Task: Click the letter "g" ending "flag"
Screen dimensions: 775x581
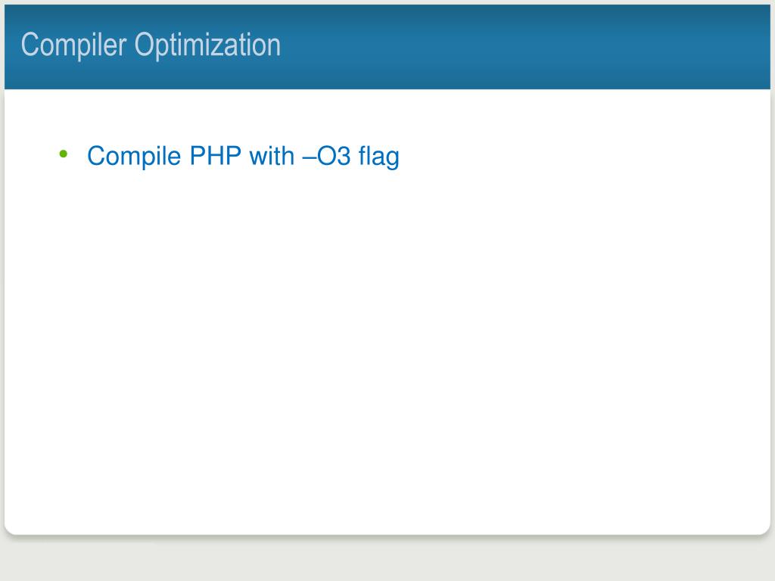Action: [x=393, y=160]
